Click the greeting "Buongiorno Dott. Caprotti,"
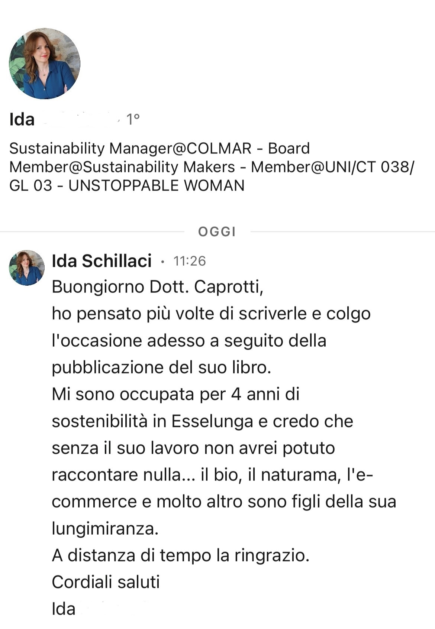The width and height of the screenshot is (435, 629). [158, 287]
